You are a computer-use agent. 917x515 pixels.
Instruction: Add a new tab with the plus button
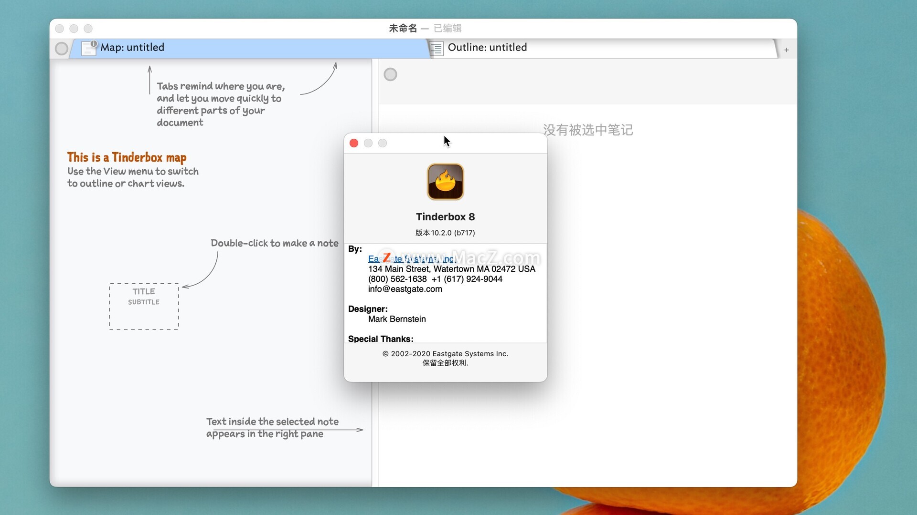point(786,50)
